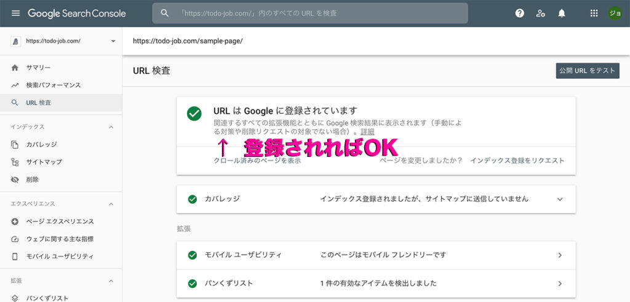Click the inspected URL https://todo-job.com/sample-page/
Image resolution: width=630 pixels, height=302 pixels.
(188, 41)
